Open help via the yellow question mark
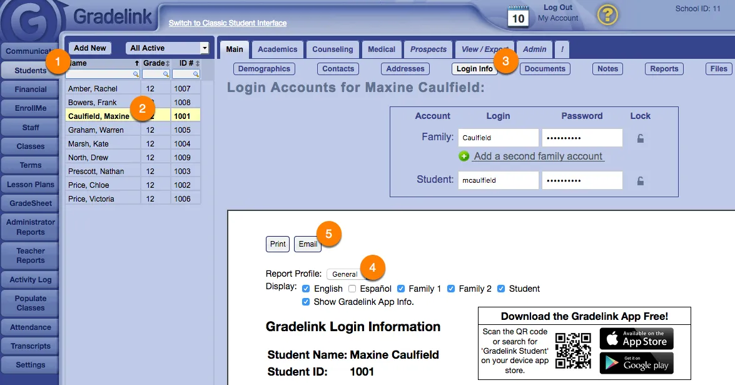The width and height of the screenshot is (735, 385). coord(607,15)
